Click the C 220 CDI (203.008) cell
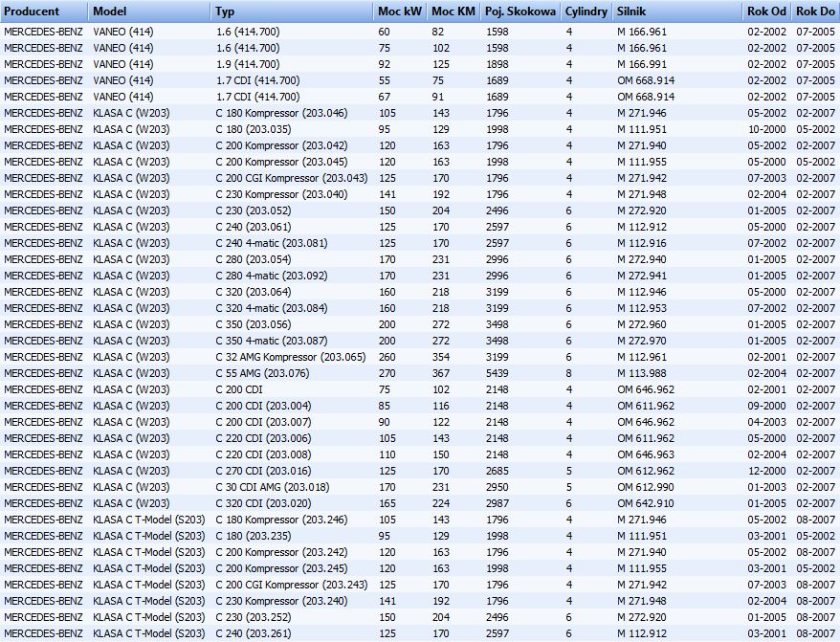Image resolution: width=840 pixels, height=642 pixels. tap(263, 454)
